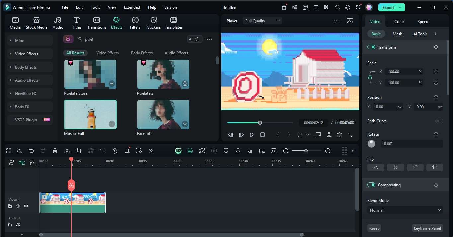Select the crop tool in timeline toolbar

pos(79,151)
